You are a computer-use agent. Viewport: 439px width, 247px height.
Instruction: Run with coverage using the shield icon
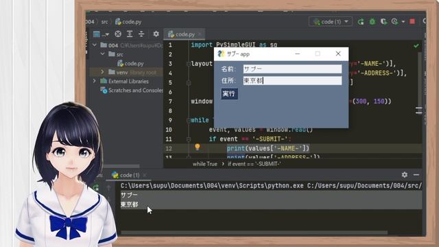[x=383, y=21]
